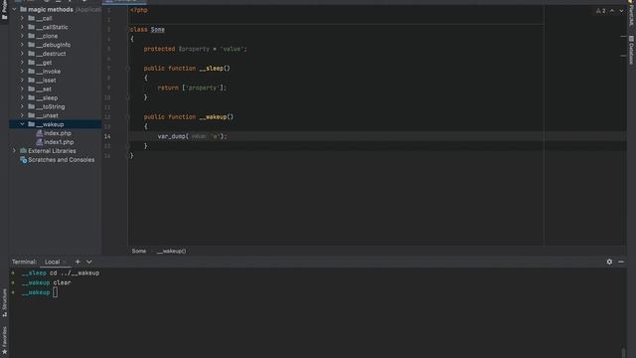
Task: Close the Local terminal tab
Action: [x=65, y=263]
